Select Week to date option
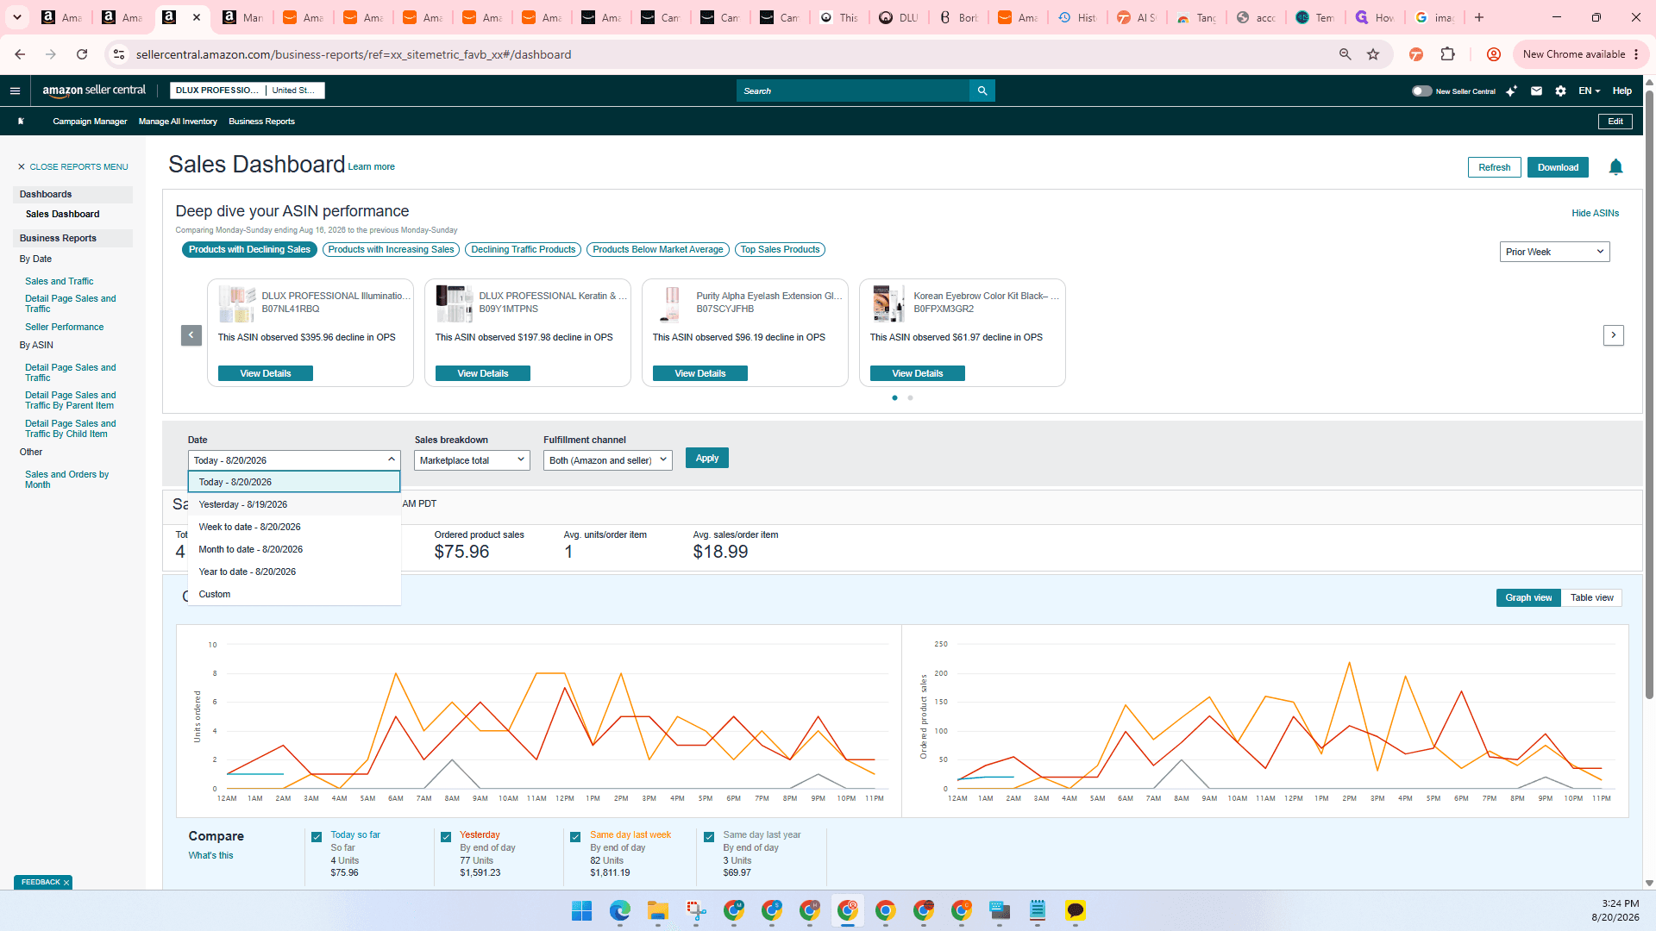The height and width of the screenshot is (931, 1656). [x=294, y=527]
